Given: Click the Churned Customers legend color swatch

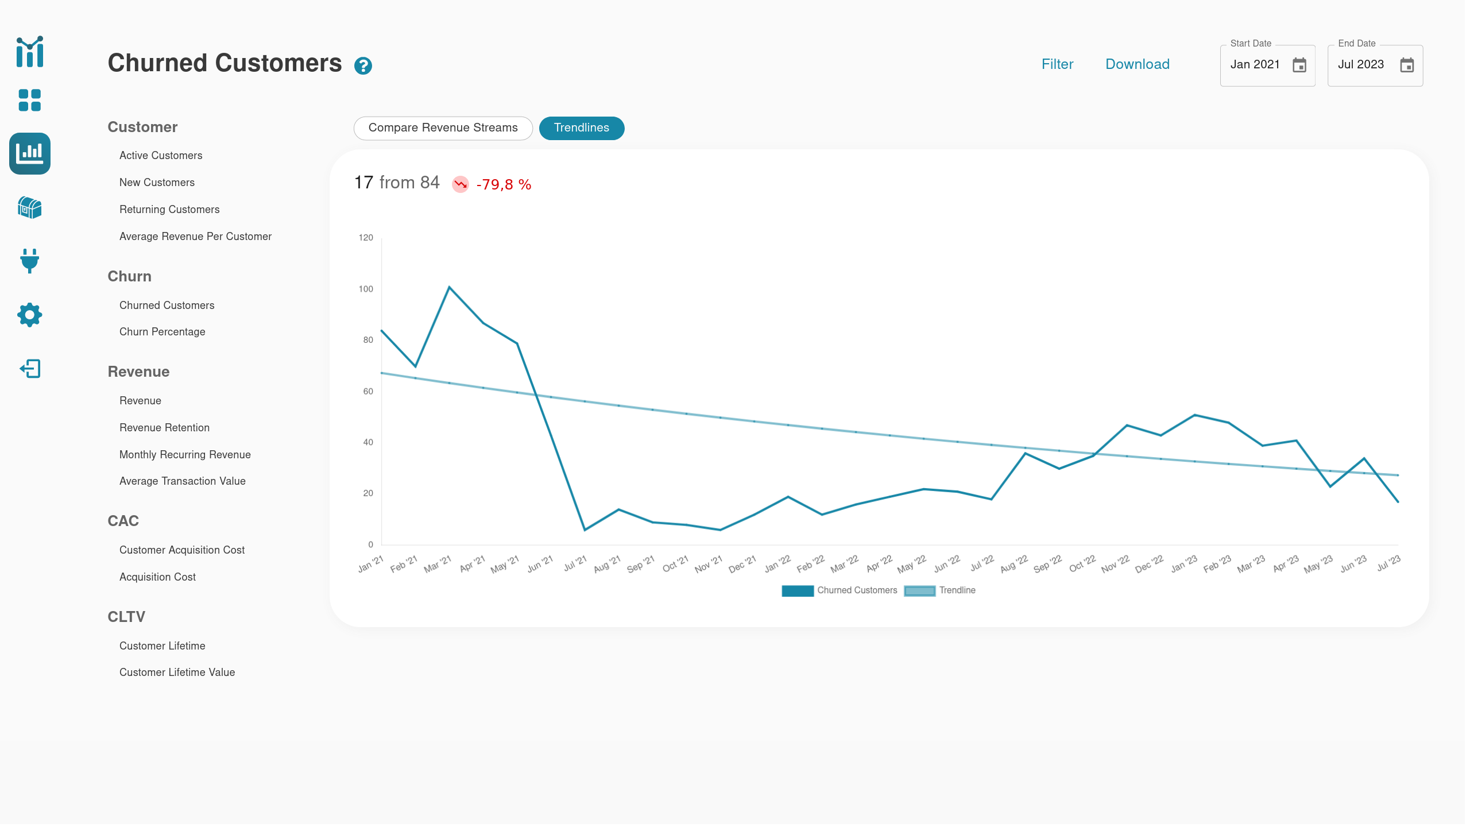Looking at the screenshot, I should pos(798,590).
